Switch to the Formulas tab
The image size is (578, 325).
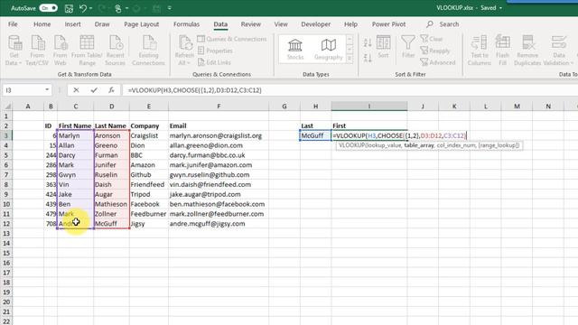click(186, 24)
